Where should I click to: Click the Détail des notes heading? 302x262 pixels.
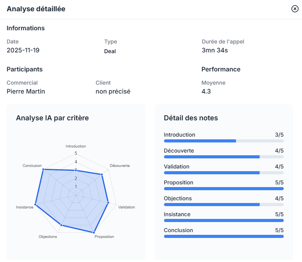tap(191, 118)
